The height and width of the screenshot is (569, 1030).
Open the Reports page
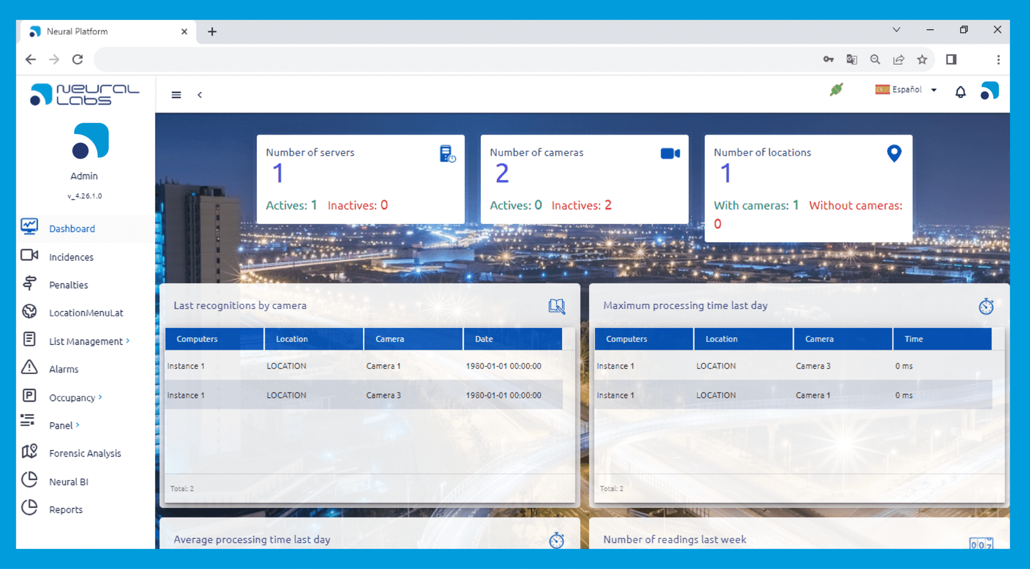click(x=66, y=509)
